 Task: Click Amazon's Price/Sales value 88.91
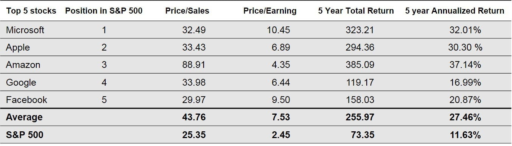(x=194, y=65)
